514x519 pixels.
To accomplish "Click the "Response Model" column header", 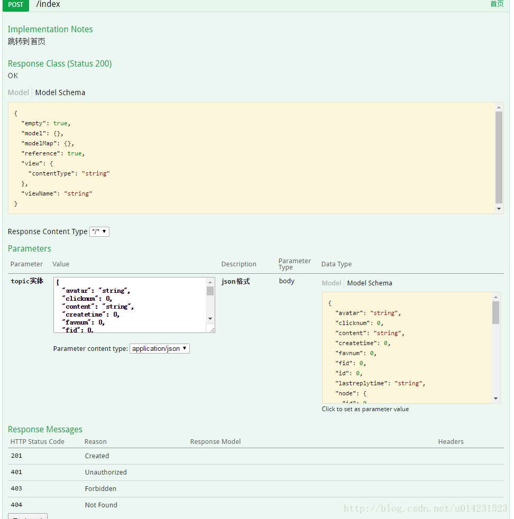I will click(x=215, y=441).
